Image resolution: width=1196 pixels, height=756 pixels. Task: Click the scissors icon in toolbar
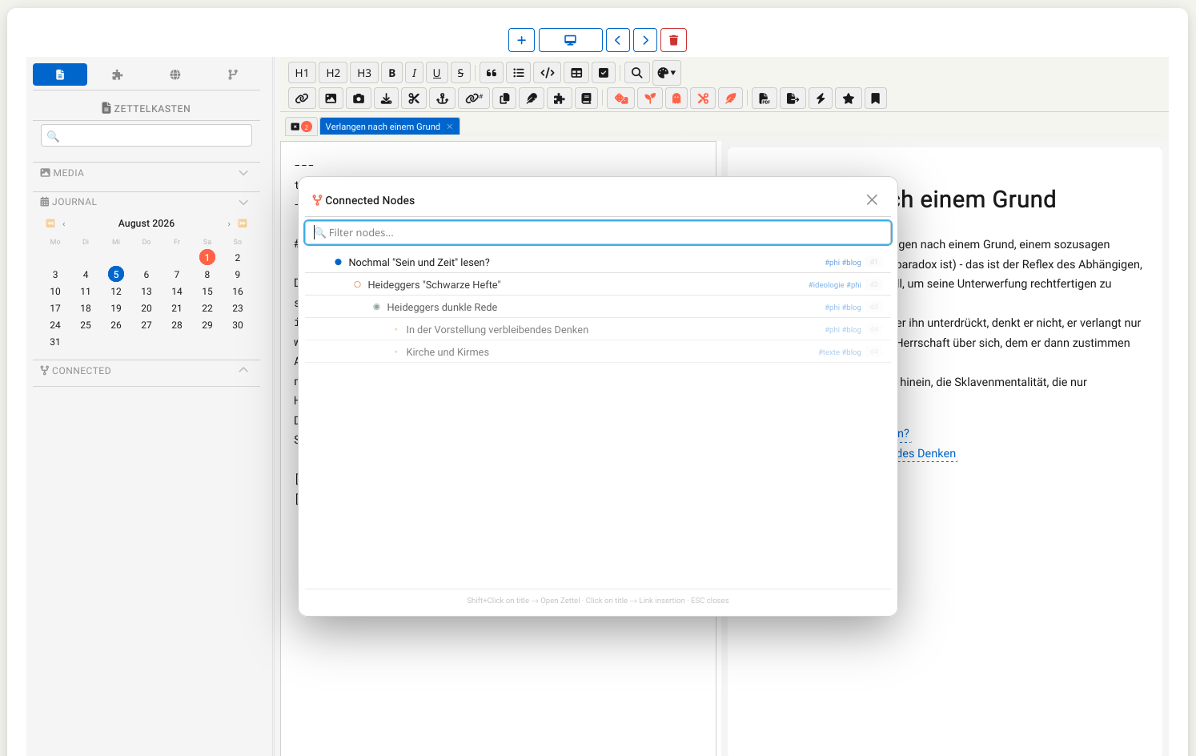point(414,99)
